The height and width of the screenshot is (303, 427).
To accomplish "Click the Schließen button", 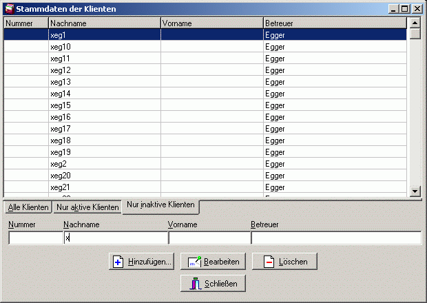I will click(213, 284).
